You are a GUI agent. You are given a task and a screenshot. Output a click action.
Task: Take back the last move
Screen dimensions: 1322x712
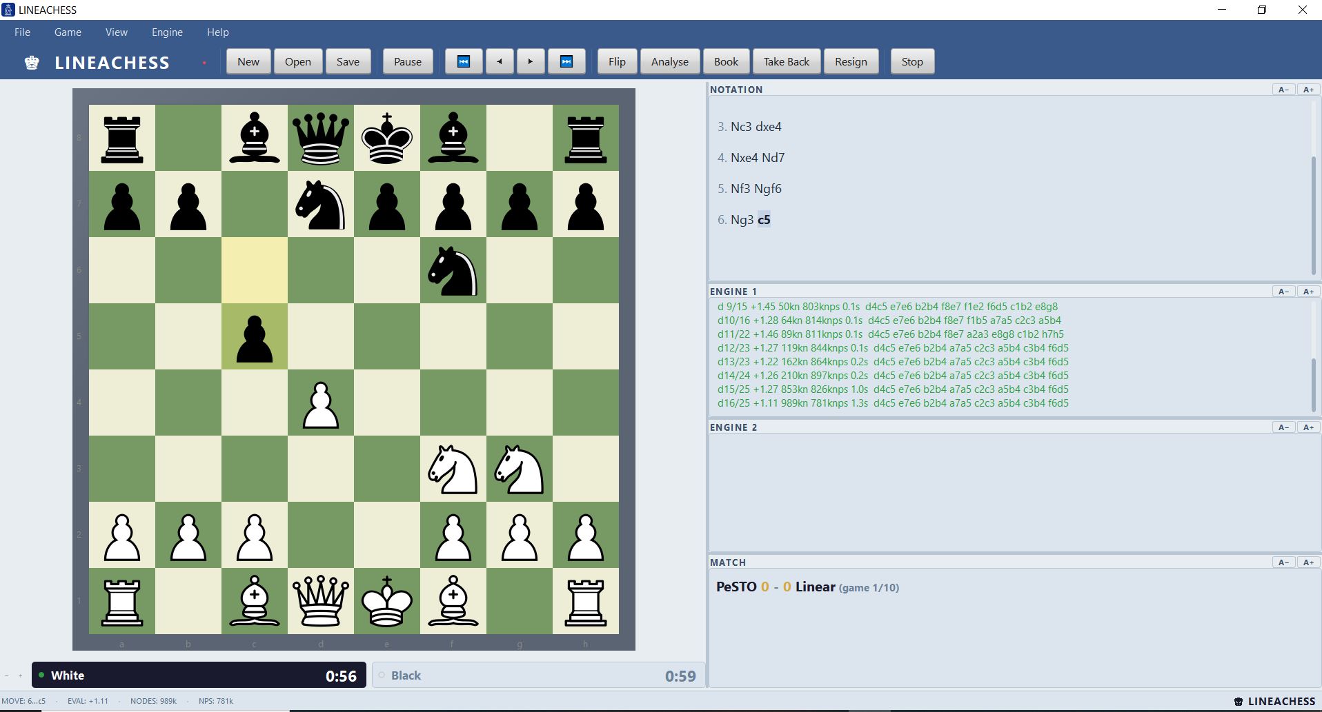[787, 61]
